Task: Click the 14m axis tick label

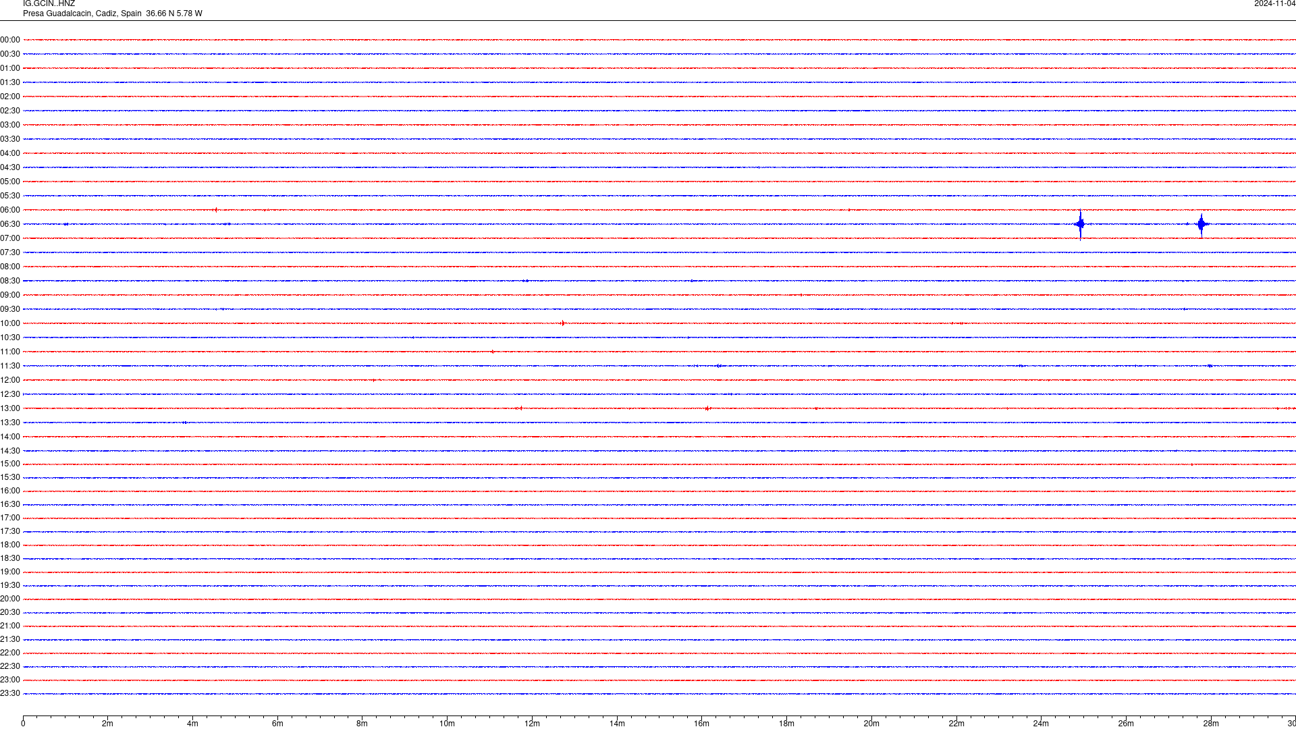Action: click(x=617, y=724)
